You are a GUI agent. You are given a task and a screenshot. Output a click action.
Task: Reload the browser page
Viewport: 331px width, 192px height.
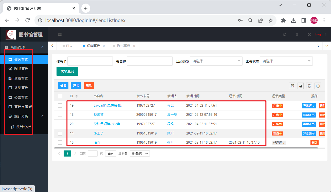click(x=28, y=21)
